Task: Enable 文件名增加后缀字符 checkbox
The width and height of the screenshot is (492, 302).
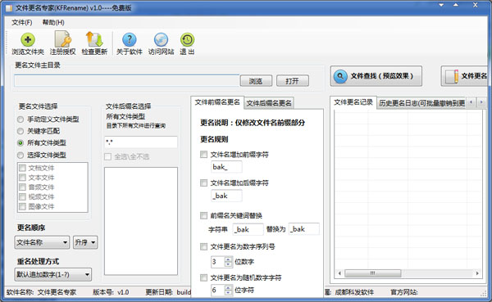Action: (x=203, y=183)
